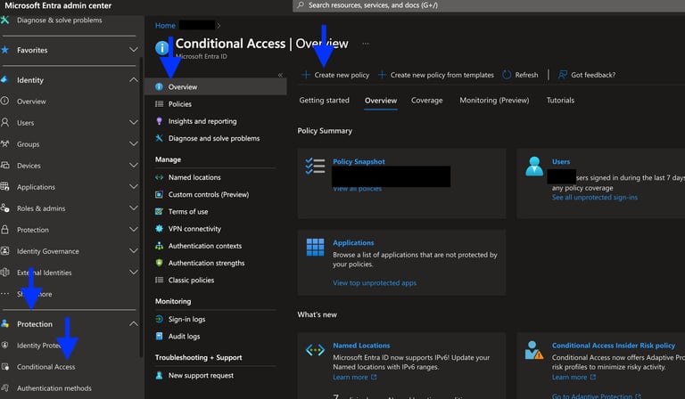Click the Authentication contexts icon
685x399 pixels.
coord(159,246)
